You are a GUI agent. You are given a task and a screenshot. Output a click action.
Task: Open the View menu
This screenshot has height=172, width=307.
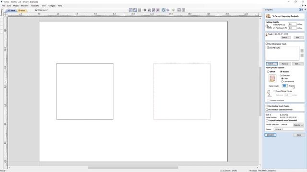point(44,6)
